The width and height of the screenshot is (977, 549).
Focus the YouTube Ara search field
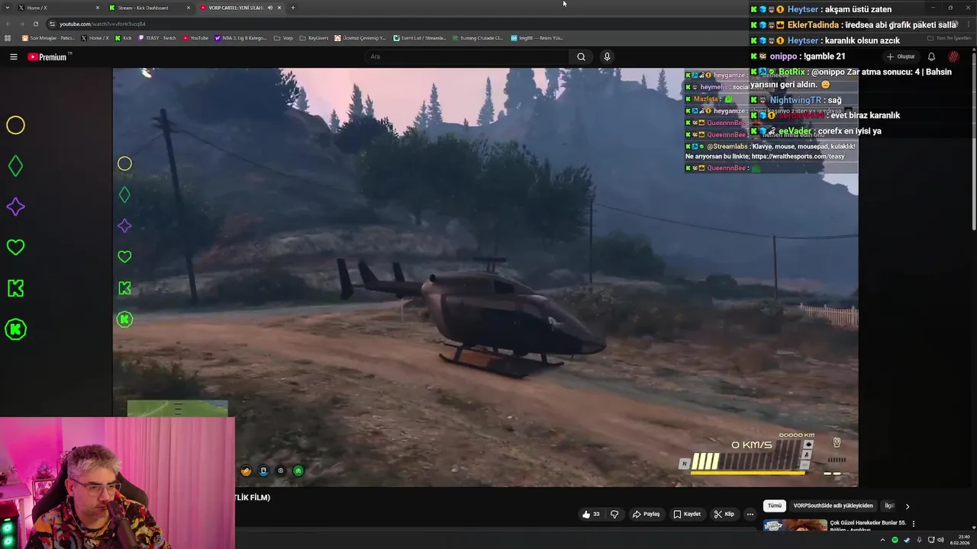(x=467, y=56)
